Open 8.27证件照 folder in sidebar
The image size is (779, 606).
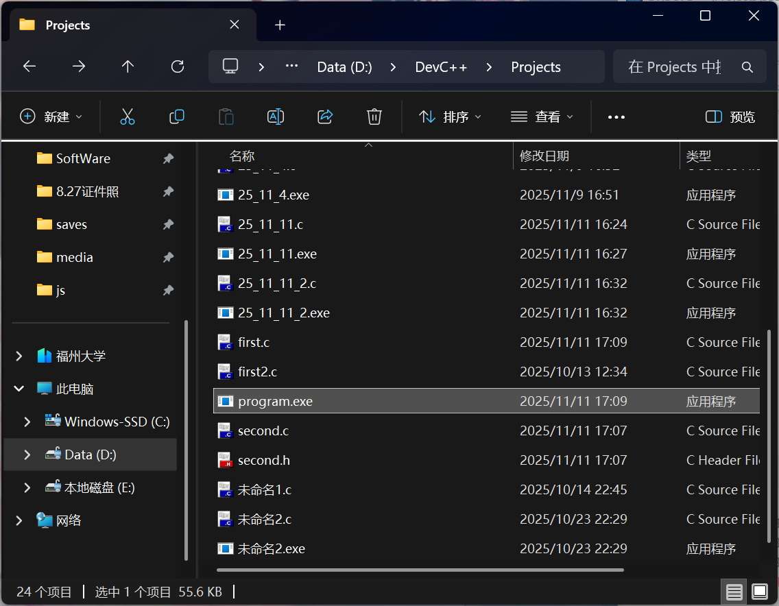click(x=90, y=191)
